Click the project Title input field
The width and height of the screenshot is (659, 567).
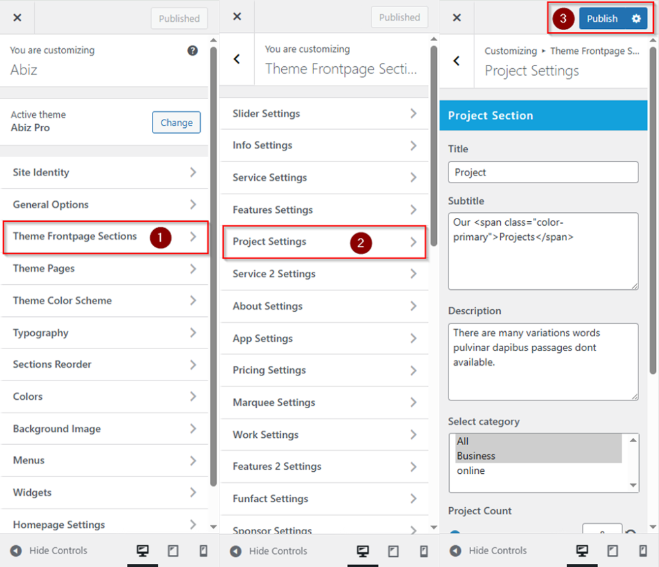click(543, 172)
